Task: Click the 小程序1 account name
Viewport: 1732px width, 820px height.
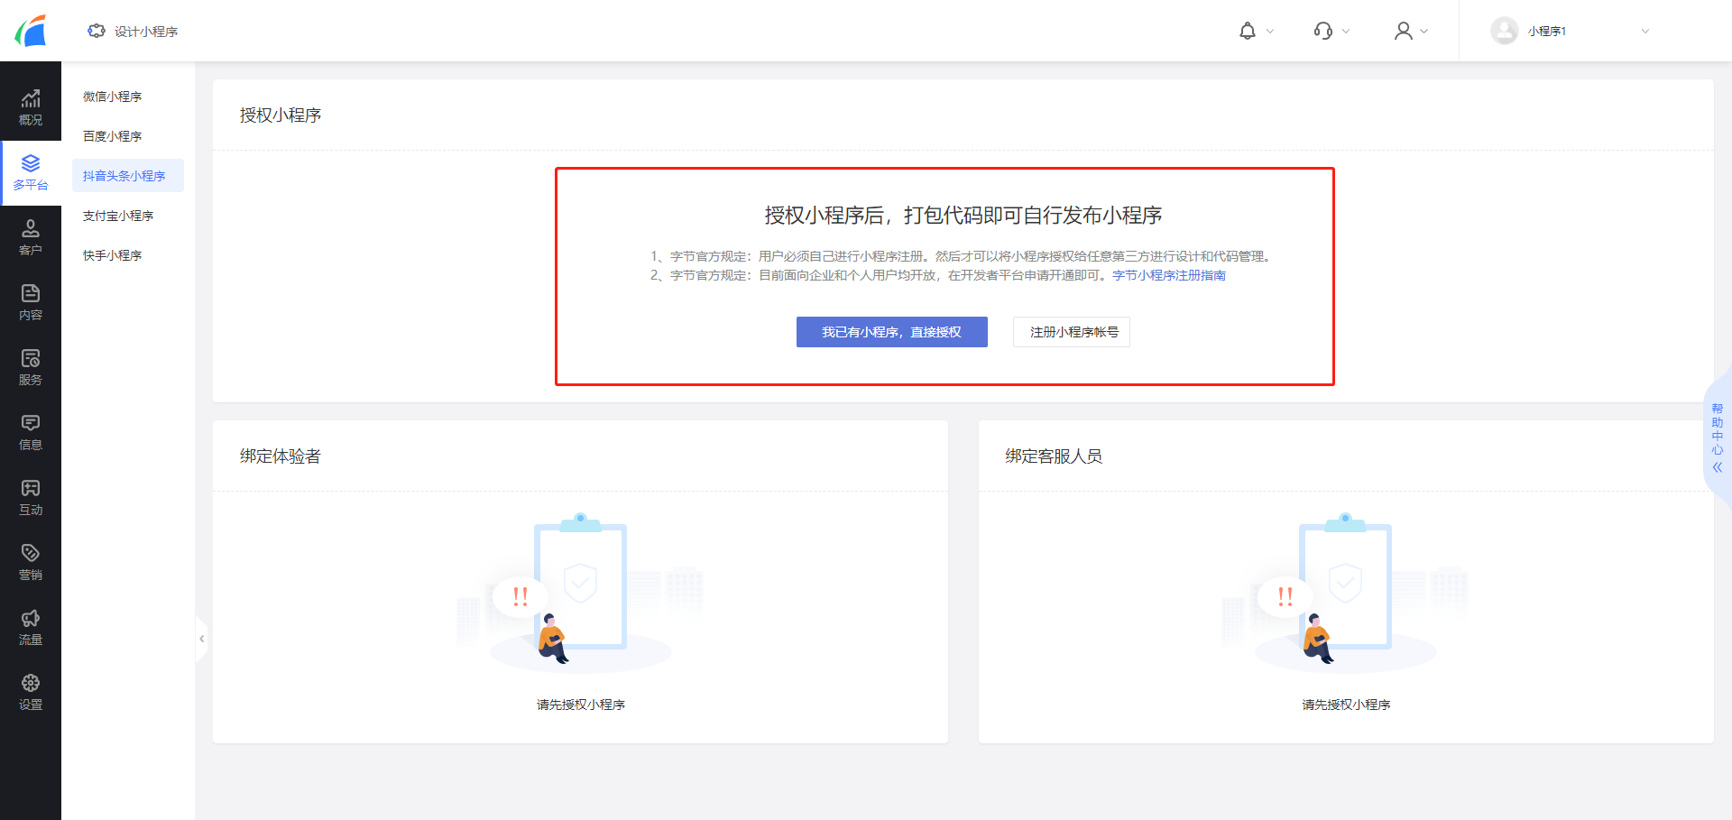Action: click(1547, 31)
